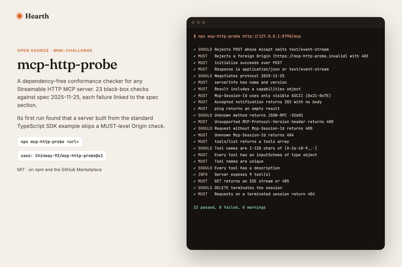Click the checkmark beside 'Rejects POST whose Accept omits'
402x267 pixels.
195,49
